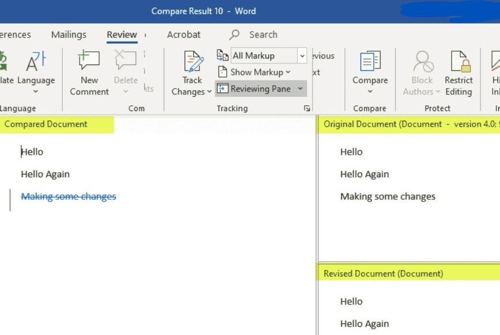Expand Track Changes dropdown arrow

coord(209,92)
